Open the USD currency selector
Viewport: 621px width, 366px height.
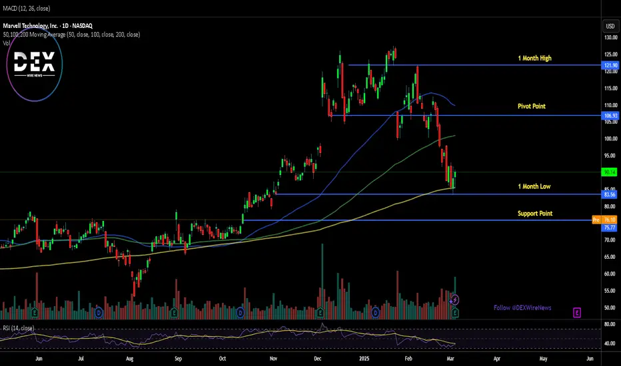point(610,27)
